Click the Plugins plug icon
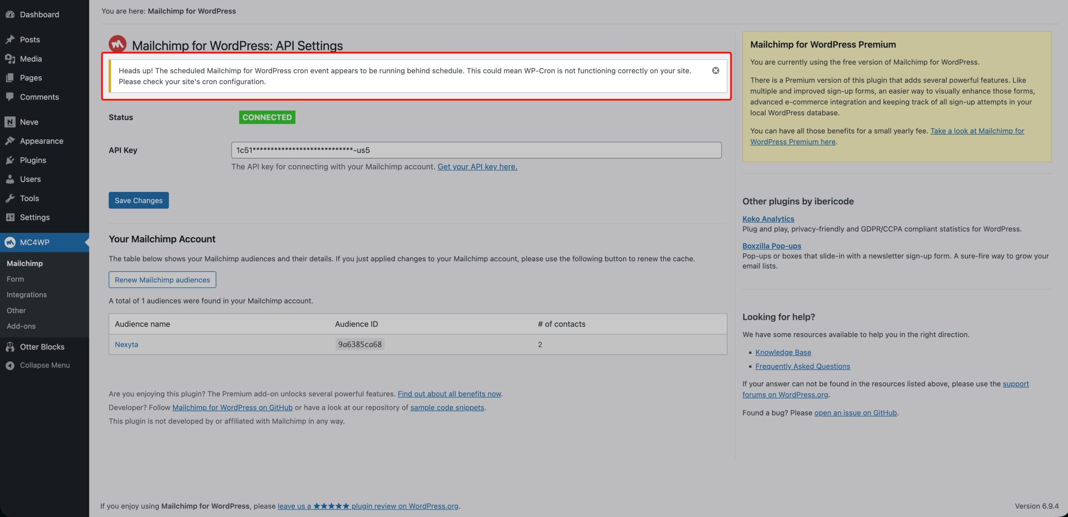Screen dimensions: 1068x517 pos(10,160)
